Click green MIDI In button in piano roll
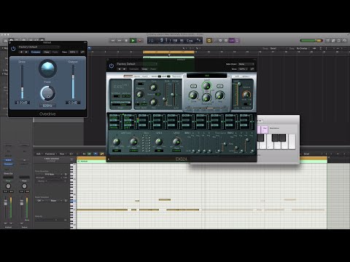 89,154
